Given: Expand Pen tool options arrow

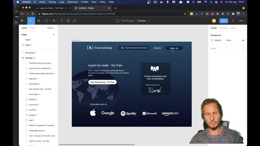Looking at the screenshot, I should tap(57, 21).
